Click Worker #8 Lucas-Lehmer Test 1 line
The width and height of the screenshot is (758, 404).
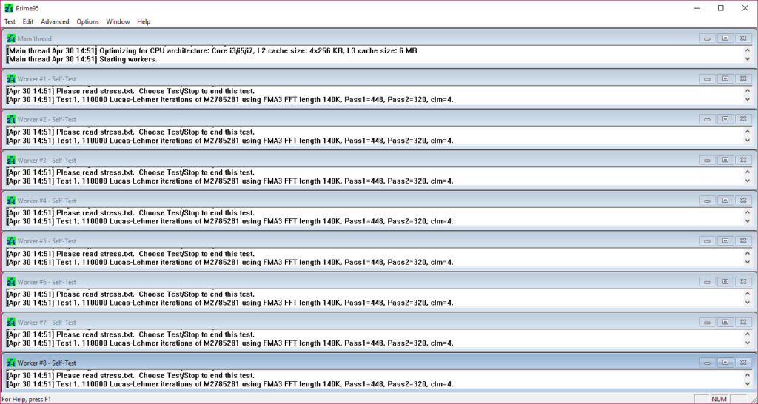coord(230,384)
